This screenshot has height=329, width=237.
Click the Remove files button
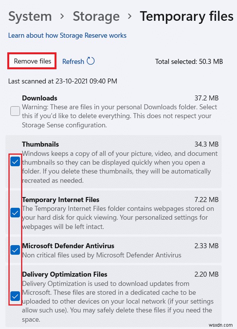tap(32, 61)
